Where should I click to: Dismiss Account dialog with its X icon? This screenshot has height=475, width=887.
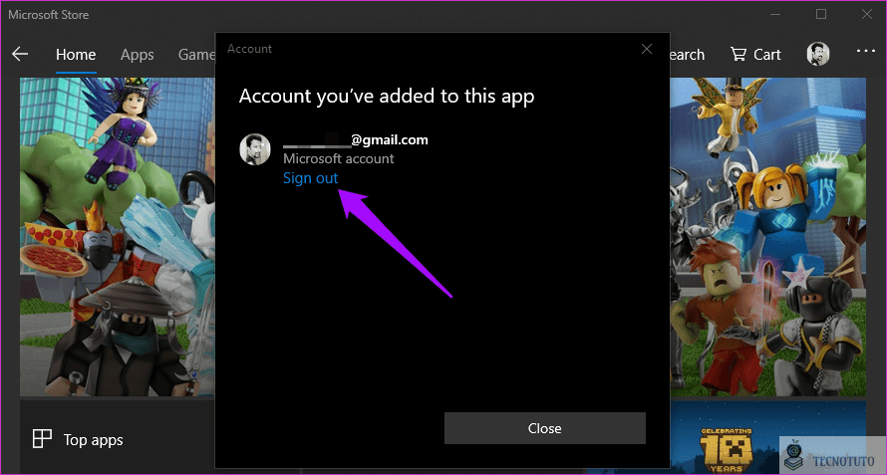click(647, 49)
